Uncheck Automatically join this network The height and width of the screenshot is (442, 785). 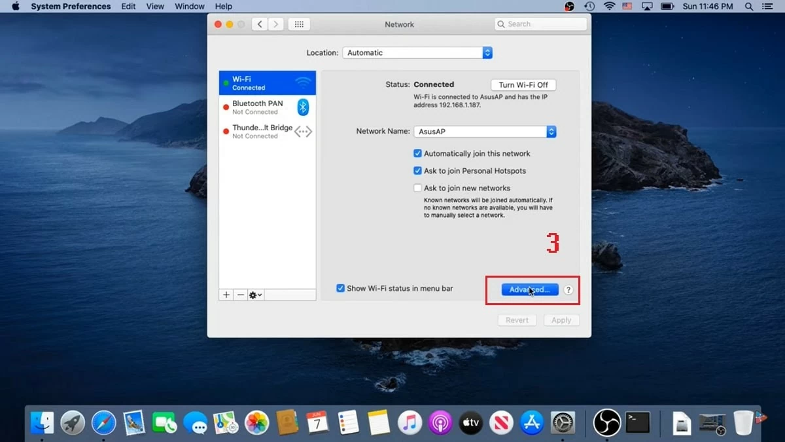pos(417,153)
